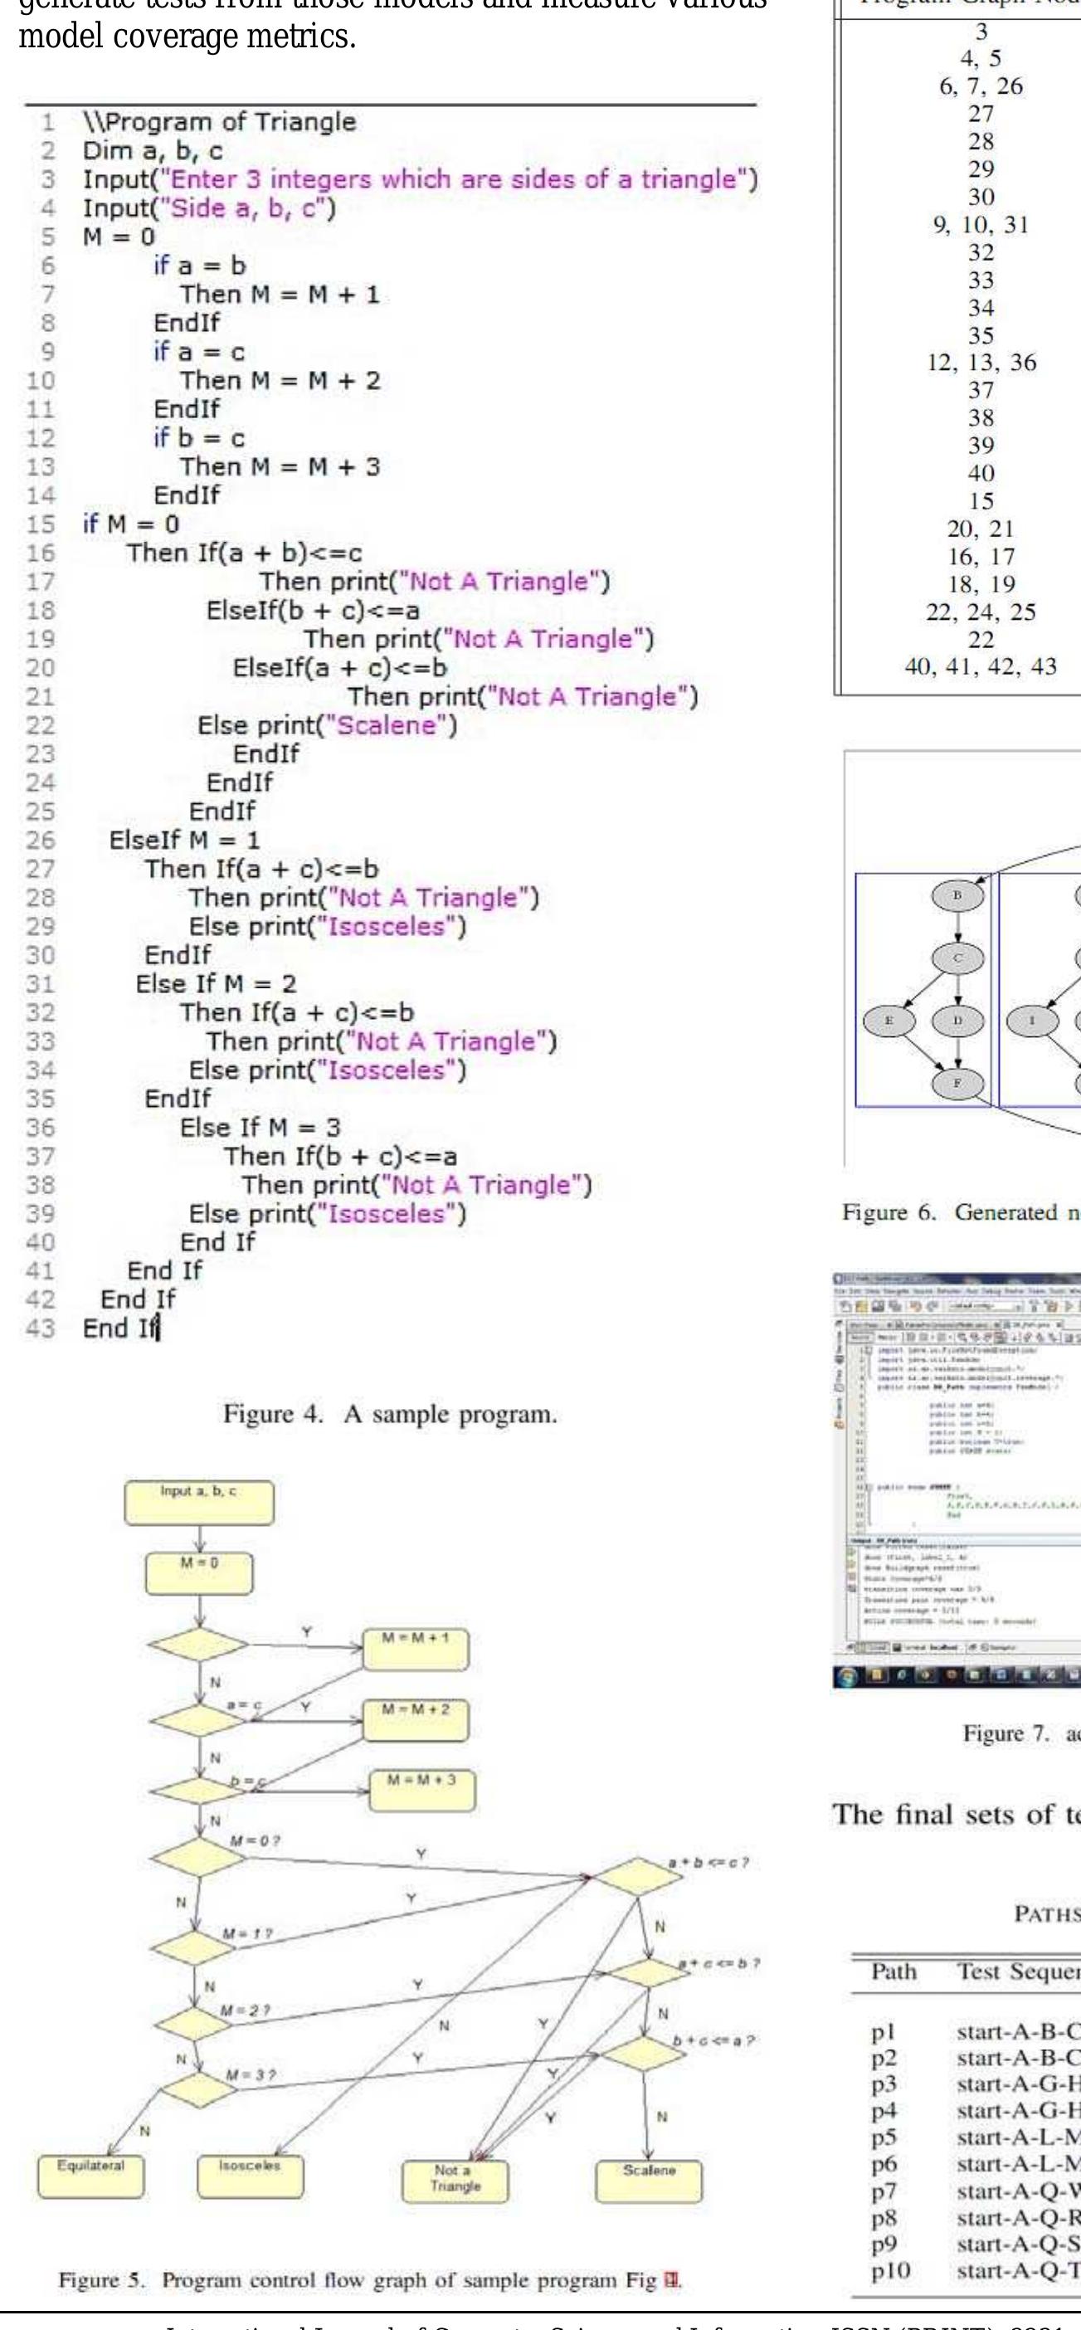
Task: Select the "M = M + 2" flowchart box
Action: pos(415,1720)
